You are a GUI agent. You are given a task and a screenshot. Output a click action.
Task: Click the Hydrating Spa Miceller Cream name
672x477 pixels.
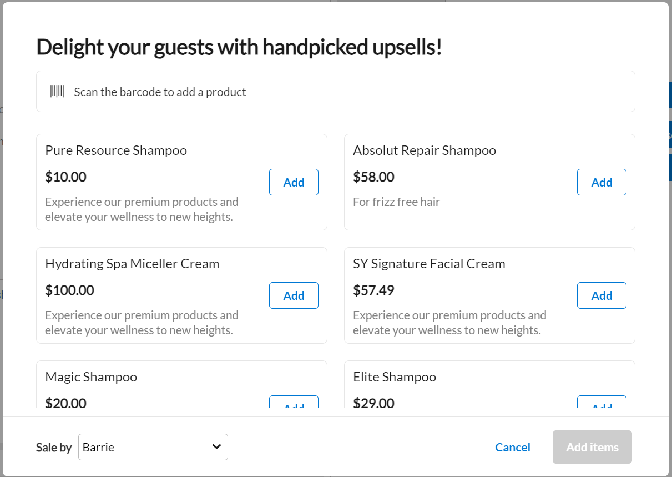coord(132,264)
